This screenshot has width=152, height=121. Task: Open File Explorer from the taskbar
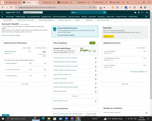(49, 119)
